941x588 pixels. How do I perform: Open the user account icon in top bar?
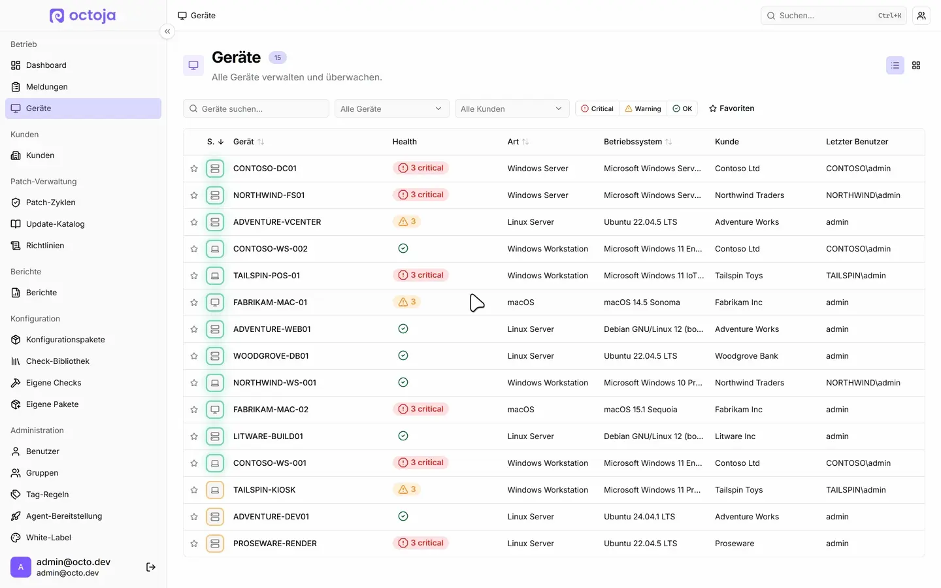(x=921, y=16)
